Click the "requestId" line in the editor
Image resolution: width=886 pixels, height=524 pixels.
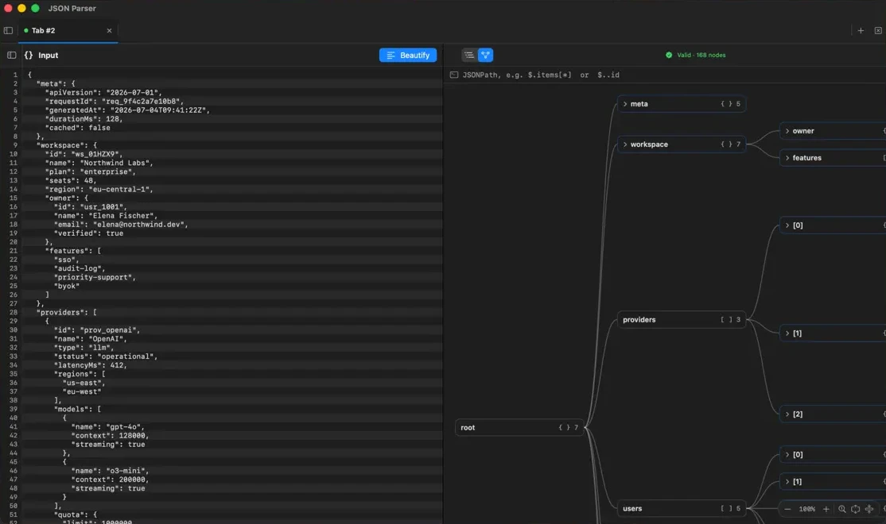115,102
